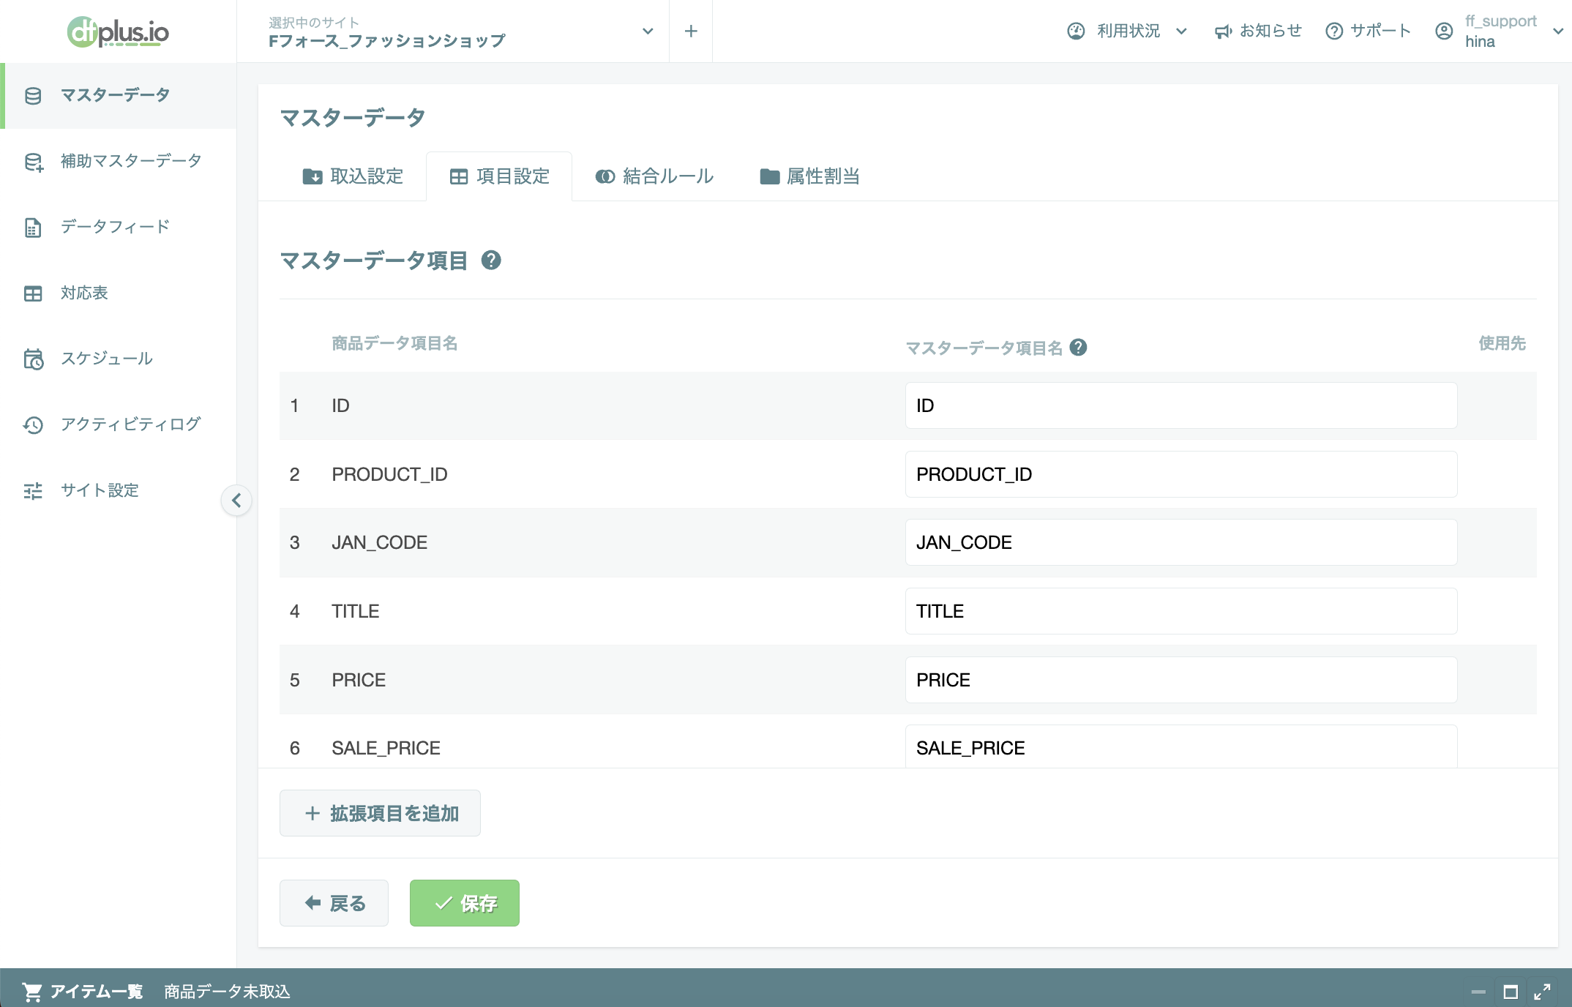Click 商品データ項目名 column header
The height and width of the screenshot is (1007, 1572).
394,343
